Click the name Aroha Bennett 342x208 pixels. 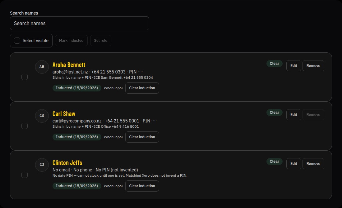[x=69, y=65]
